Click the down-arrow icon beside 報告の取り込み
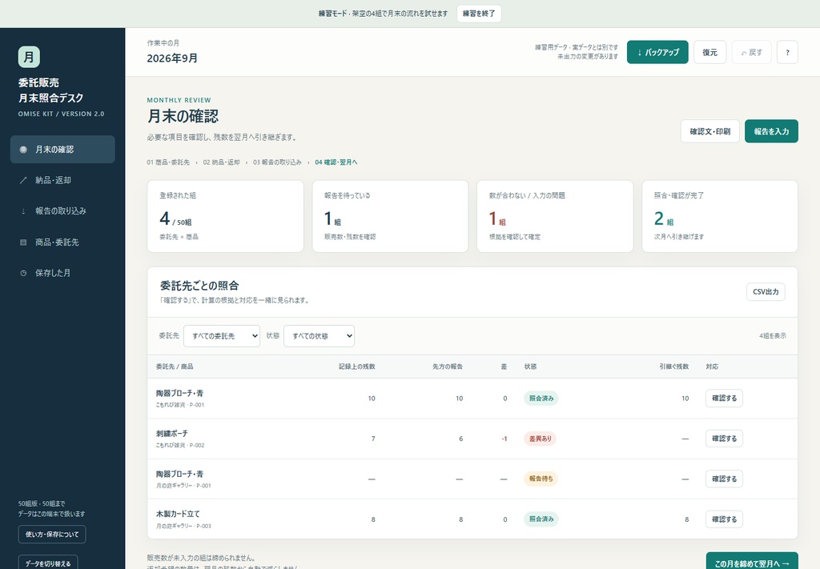Screen dimensions: 820x569 23,211
